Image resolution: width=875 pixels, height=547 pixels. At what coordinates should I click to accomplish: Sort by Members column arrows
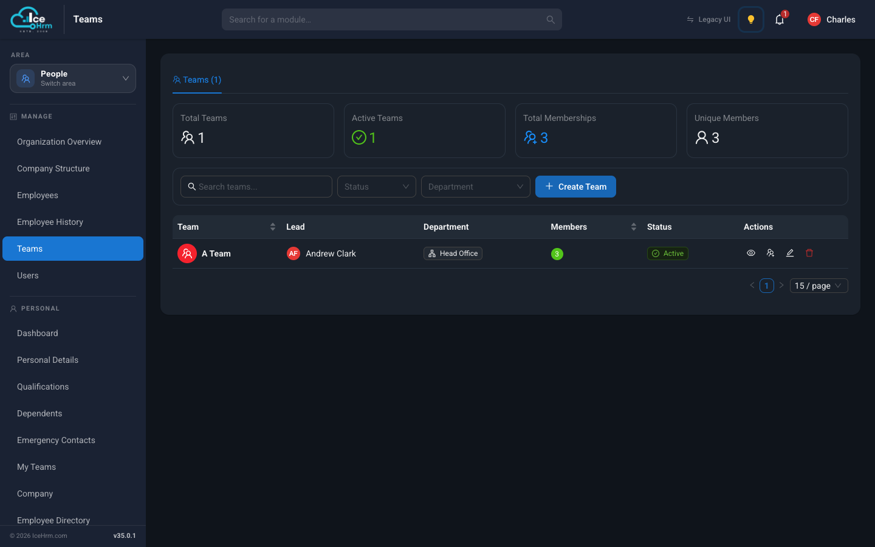point(634,227)
